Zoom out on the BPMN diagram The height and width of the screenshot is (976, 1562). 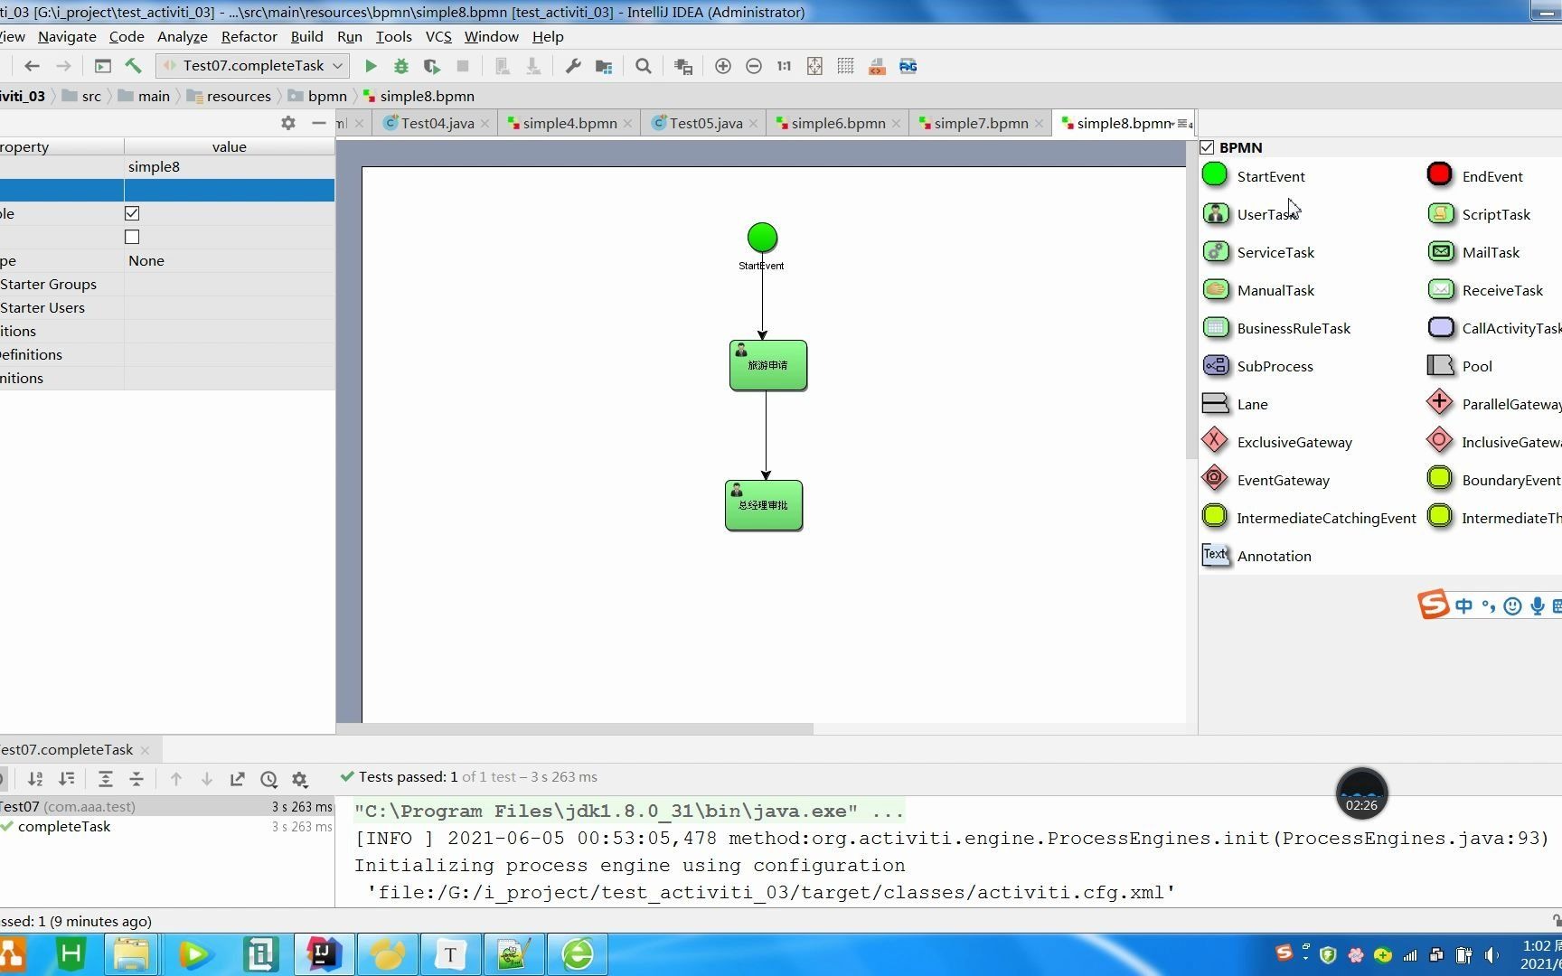(x=754, y=66)
